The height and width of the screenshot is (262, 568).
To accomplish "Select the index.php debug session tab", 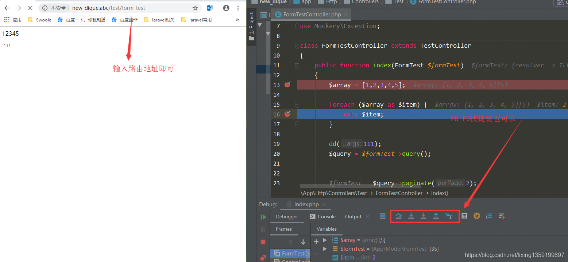I will click(306, 205).
